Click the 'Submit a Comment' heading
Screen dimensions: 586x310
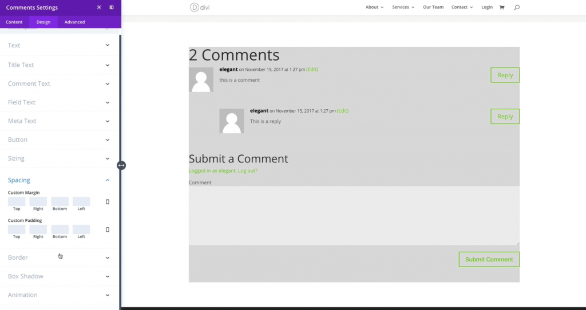(x=239, y=159)
